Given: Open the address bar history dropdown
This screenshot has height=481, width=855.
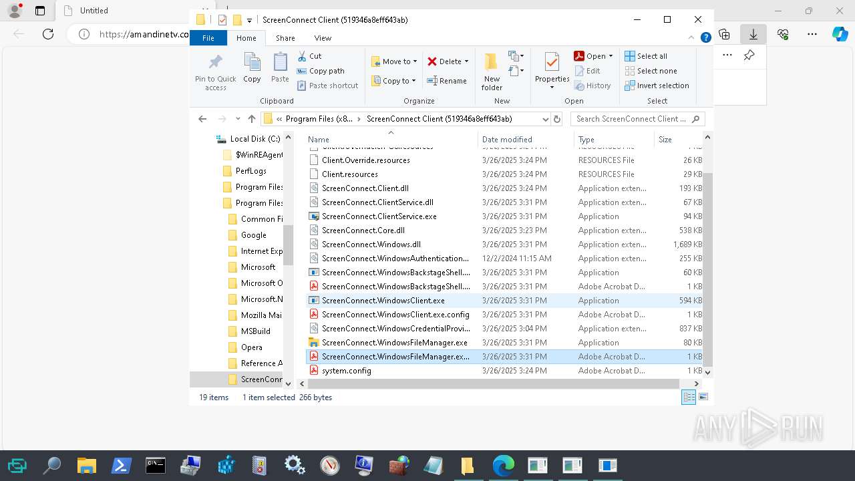Looking at the screenshot, I should [x=545, y=119].
